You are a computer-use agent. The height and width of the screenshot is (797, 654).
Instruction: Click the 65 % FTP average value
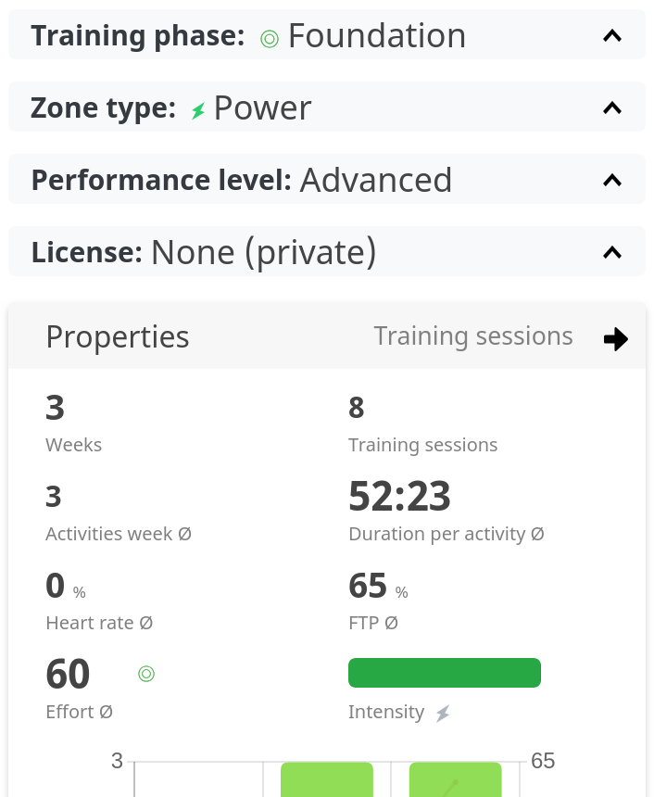pos(369,587)
